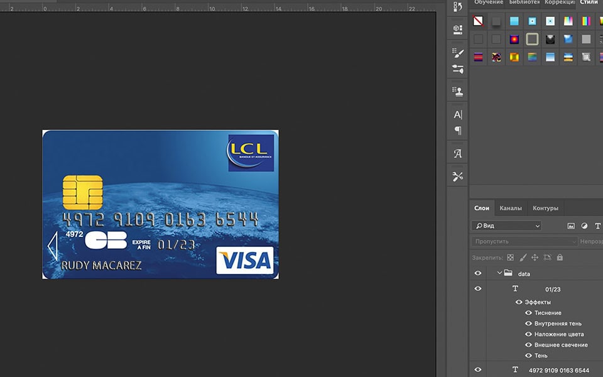Hide the Тень effect
This screenshot has width=603, height=377.
pos(528,356)
